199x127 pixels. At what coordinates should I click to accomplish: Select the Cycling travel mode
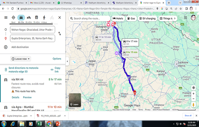coord(52,18)
